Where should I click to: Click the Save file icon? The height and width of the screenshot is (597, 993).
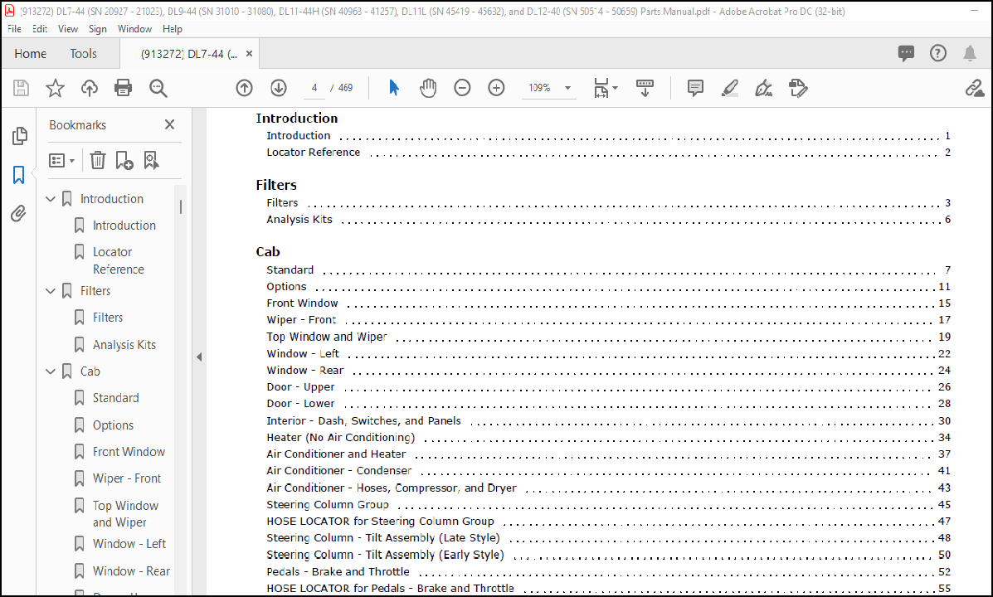21,88
